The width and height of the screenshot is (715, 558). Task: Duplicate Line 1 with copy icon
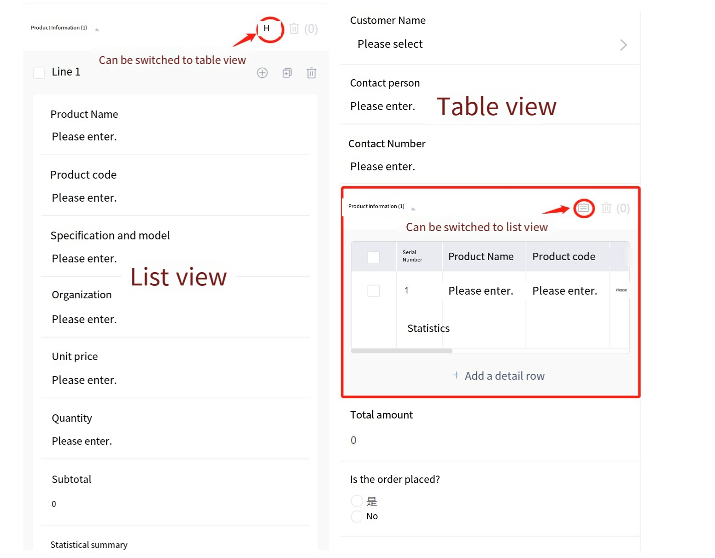click(287, 73)
